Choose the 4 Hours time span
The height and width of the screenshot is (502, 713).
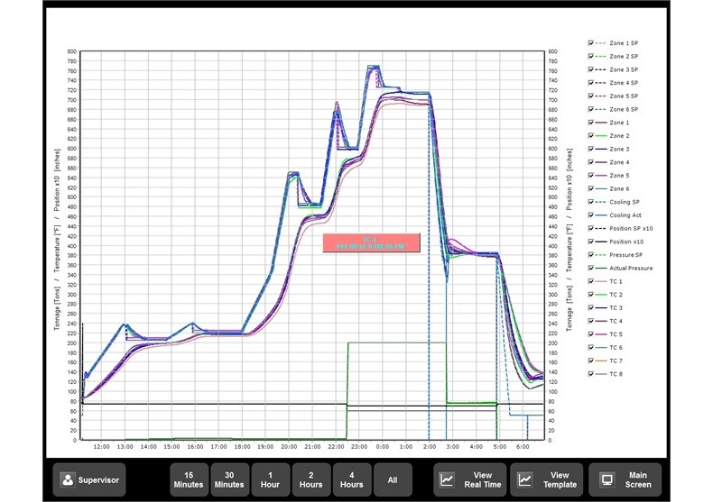351,480
